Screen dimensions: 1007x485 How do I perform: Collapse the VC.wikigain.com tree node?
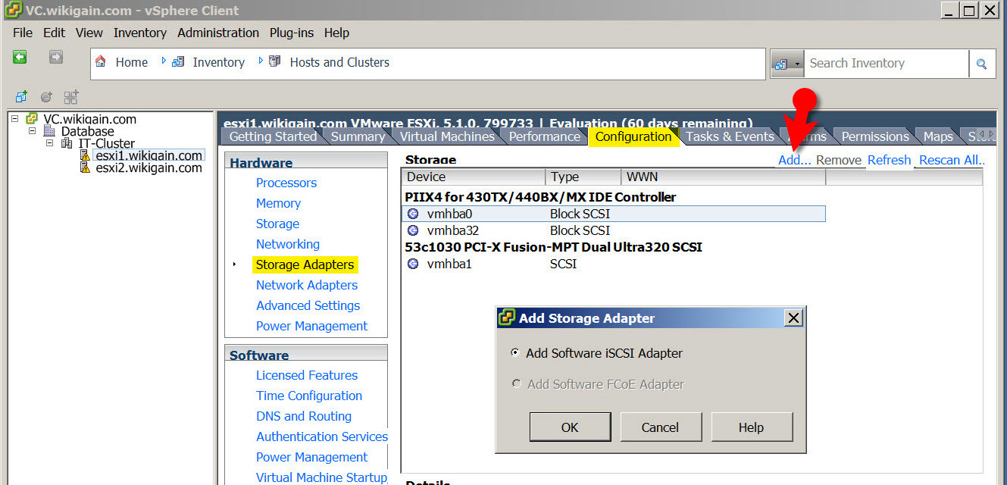pyautogui.click(x=14, y=119)
